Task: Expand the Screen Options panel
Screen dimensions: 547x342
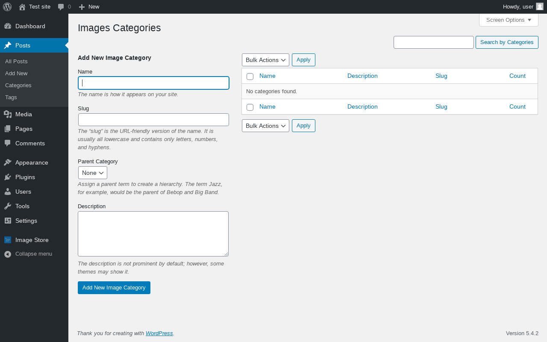Action: coord(509,20)
